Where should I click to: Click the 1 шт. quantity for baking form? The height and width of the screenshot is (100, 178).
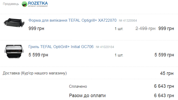pyautogui.click(x=119, y=29)
